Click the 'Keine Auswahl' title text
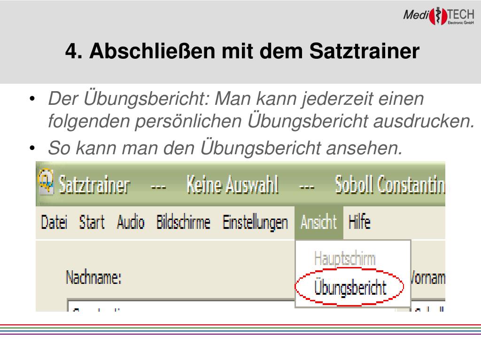 pyautogui.click(x=233, y=185)
